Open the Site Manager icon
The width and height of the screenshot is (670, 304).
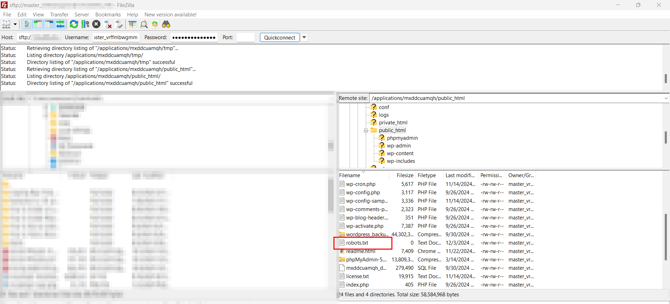pos(6,24)
